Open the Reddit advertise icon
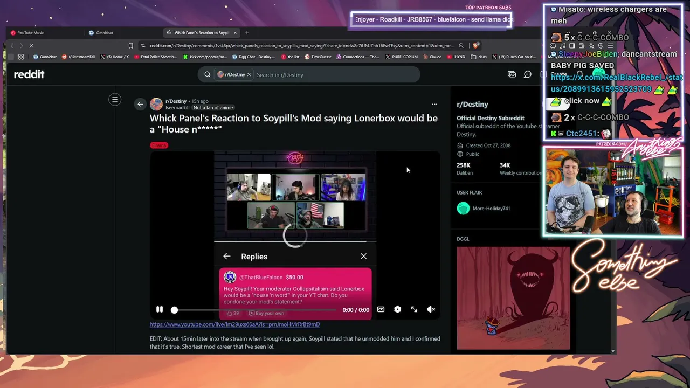The width and height of the screenshot is (690, 388). 512,74
